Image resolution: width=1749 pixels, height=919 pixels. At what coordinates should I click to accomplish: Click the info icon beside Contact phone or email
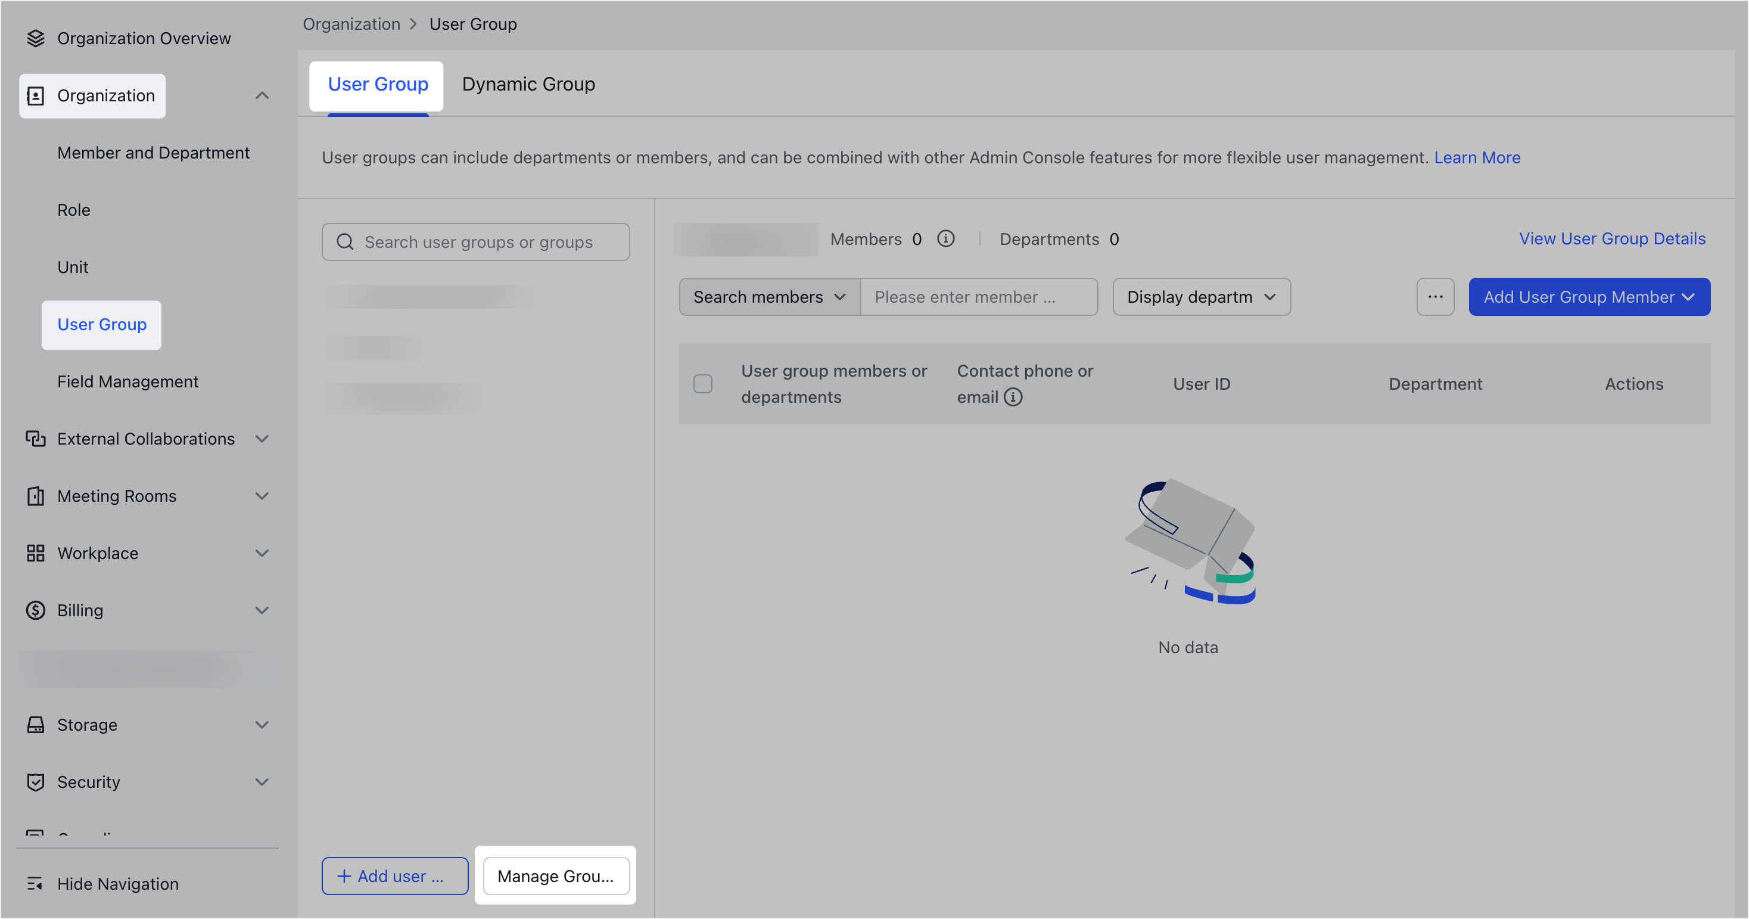click(1012, 397)
